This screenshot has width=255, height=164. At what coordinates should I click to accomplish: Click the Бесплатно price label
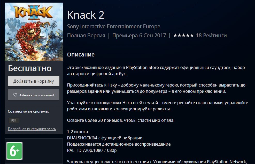(30, 68)
